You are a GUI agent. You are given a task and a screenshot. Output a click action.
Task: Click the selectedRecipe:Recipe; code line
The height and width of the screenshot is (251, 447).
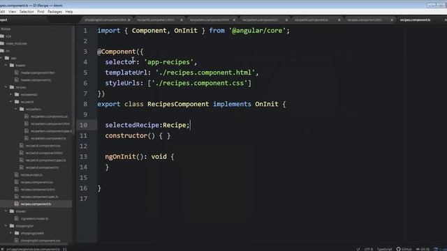click(x=147, y=125)
